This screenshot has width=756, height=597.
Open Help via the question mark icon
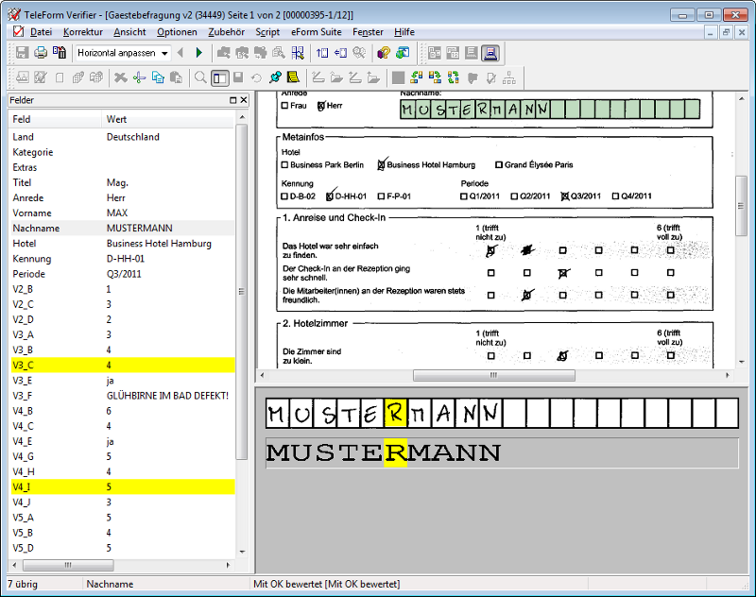click(x=383, y=53)
